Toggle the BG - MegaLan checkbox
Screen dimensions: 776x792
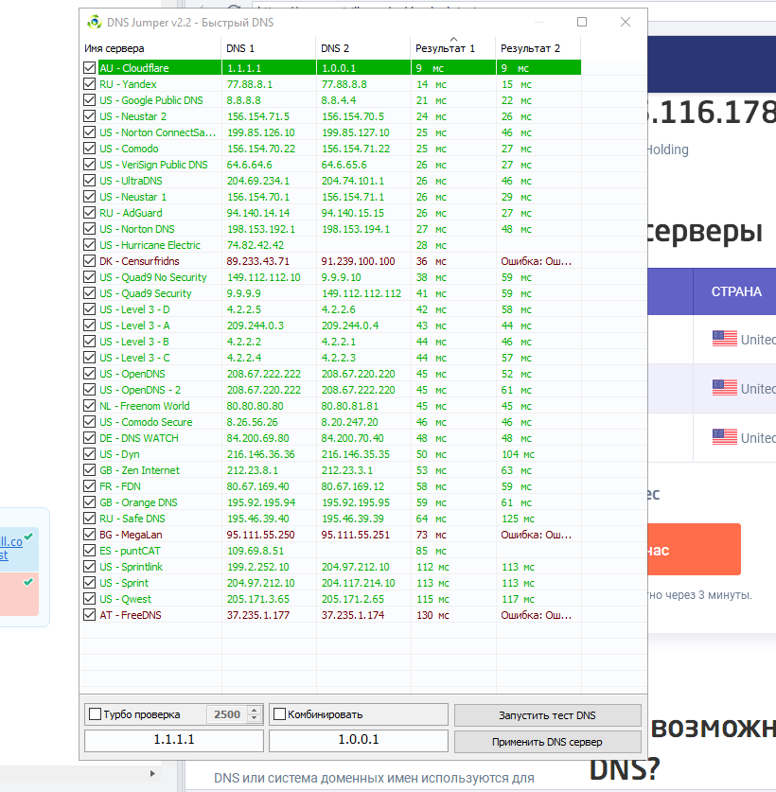tap(89, 535)
